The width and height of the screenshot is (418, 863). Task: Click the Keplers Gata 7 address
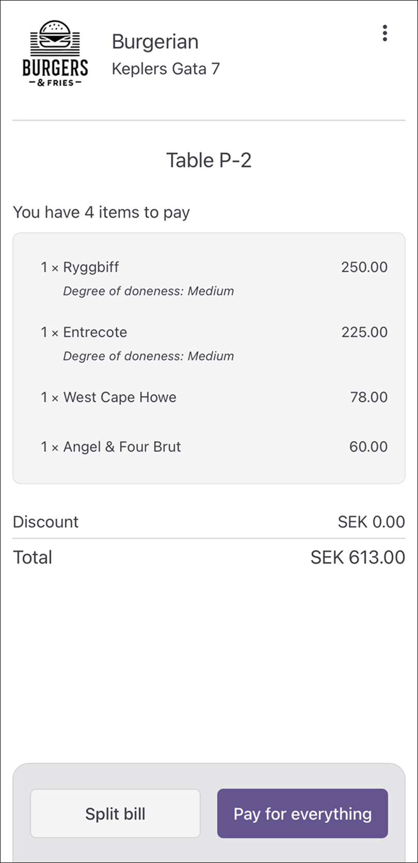pos(166,69)
